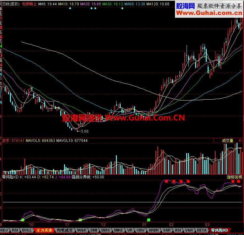Select the V&R indicator tab

(189, 230)
